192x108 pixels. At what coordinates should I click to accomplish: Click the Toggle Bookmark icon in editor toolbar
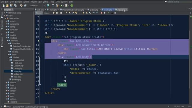tap(90, 13)
